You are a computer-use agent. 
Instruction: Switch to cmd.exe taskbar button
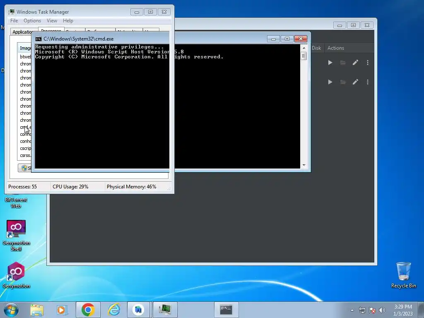(x=226, y=310)
